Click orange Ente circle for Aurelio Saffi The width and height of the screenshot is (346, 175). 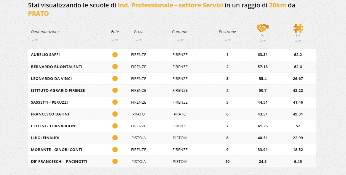click(115, 55)
